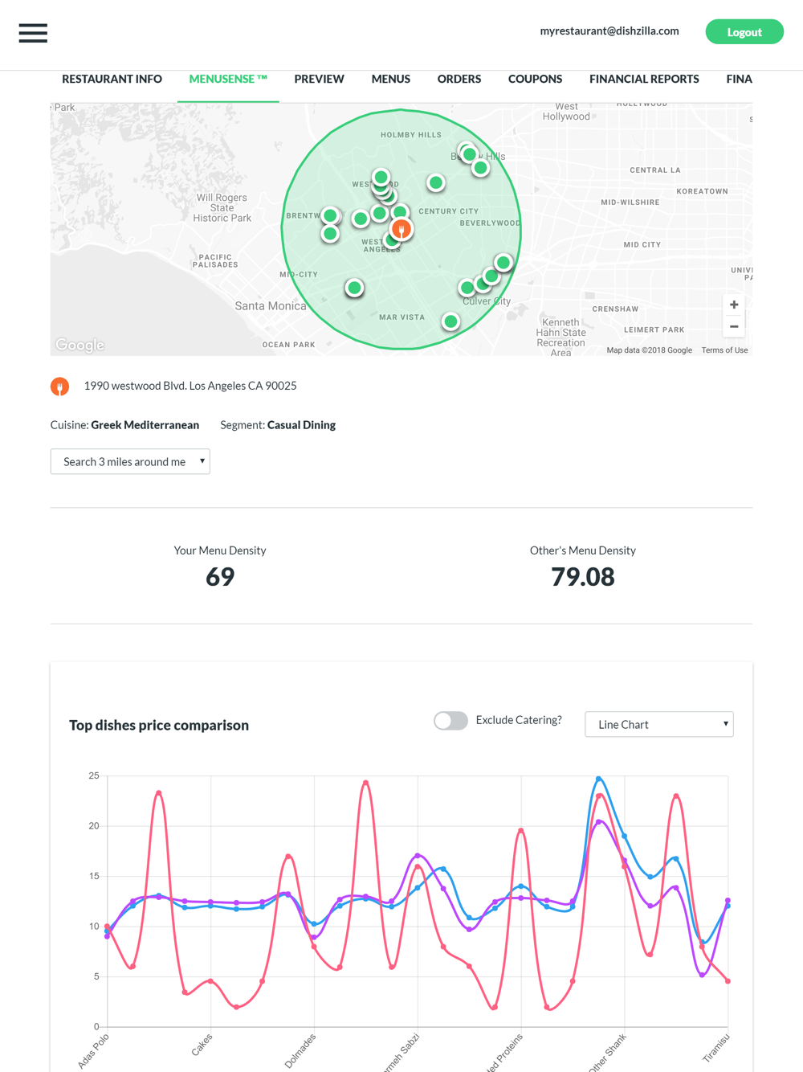Switch to the Orders tab
Viewport: 803px width, 1072px height.
click(459, 79)
